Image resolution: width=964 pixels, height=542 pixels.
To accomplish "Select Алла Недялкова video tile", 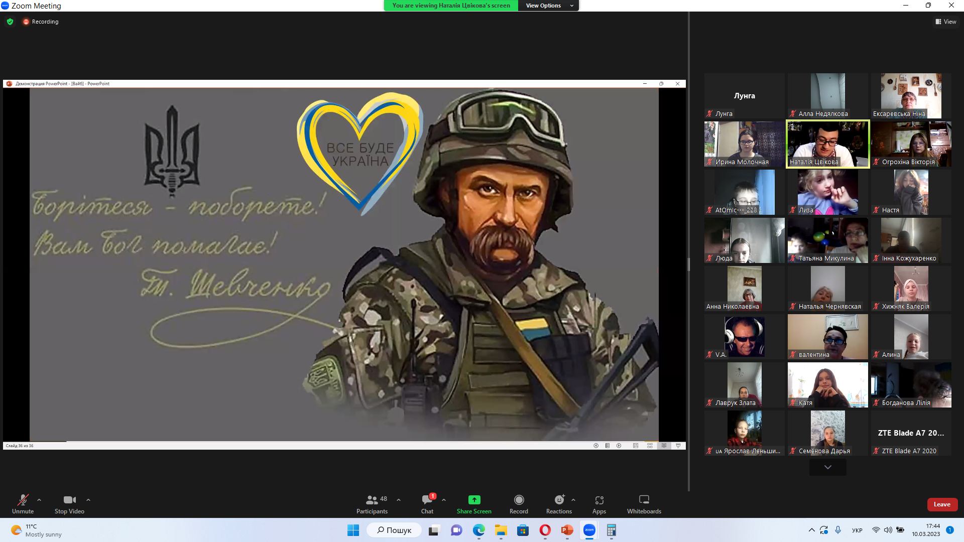I will [828, 96].
